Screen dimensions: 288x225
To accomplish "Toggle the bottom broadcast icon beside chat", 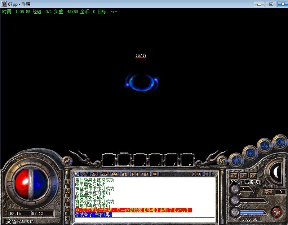I will coord(68,219).
